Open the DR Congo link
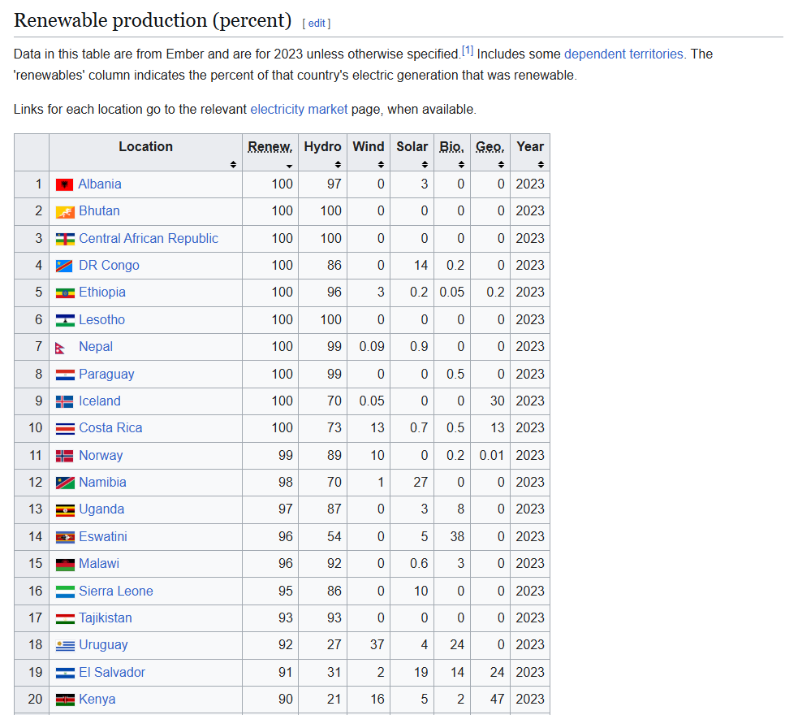Viewport: 785px width, 715px height. point(109,266)
